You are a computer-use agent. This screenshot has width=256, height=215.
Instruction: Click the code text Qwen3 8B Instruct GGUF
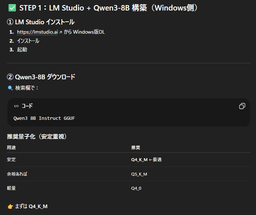pos(44,118)
